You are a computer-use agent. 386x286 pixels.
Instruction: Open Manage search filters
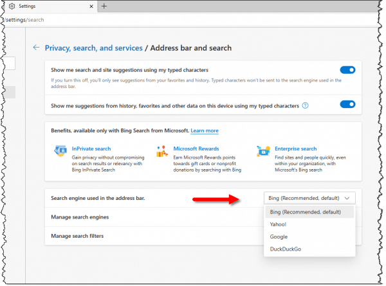coord(154,236)
